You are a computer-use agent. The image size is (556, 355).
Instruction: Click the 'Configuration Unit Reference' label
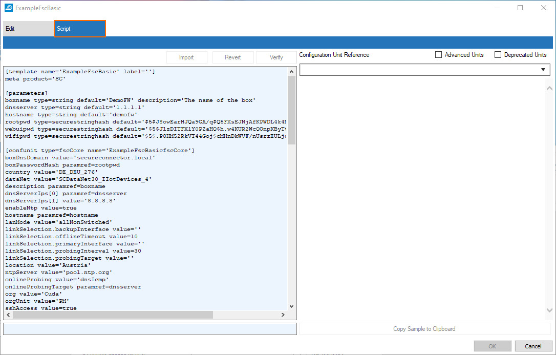point(334,55)
